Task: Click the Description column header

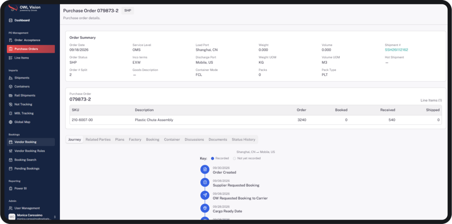Action: pyautogui.click(x=144, y=110)
